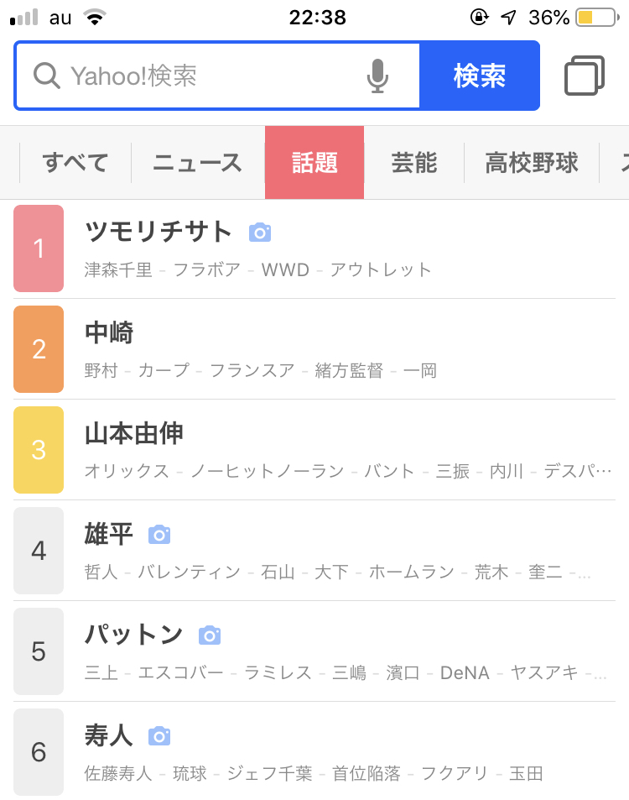Tap camera icon beside 雄平
629x800 pixels.
pyautogui.click(x=159, y=534)
